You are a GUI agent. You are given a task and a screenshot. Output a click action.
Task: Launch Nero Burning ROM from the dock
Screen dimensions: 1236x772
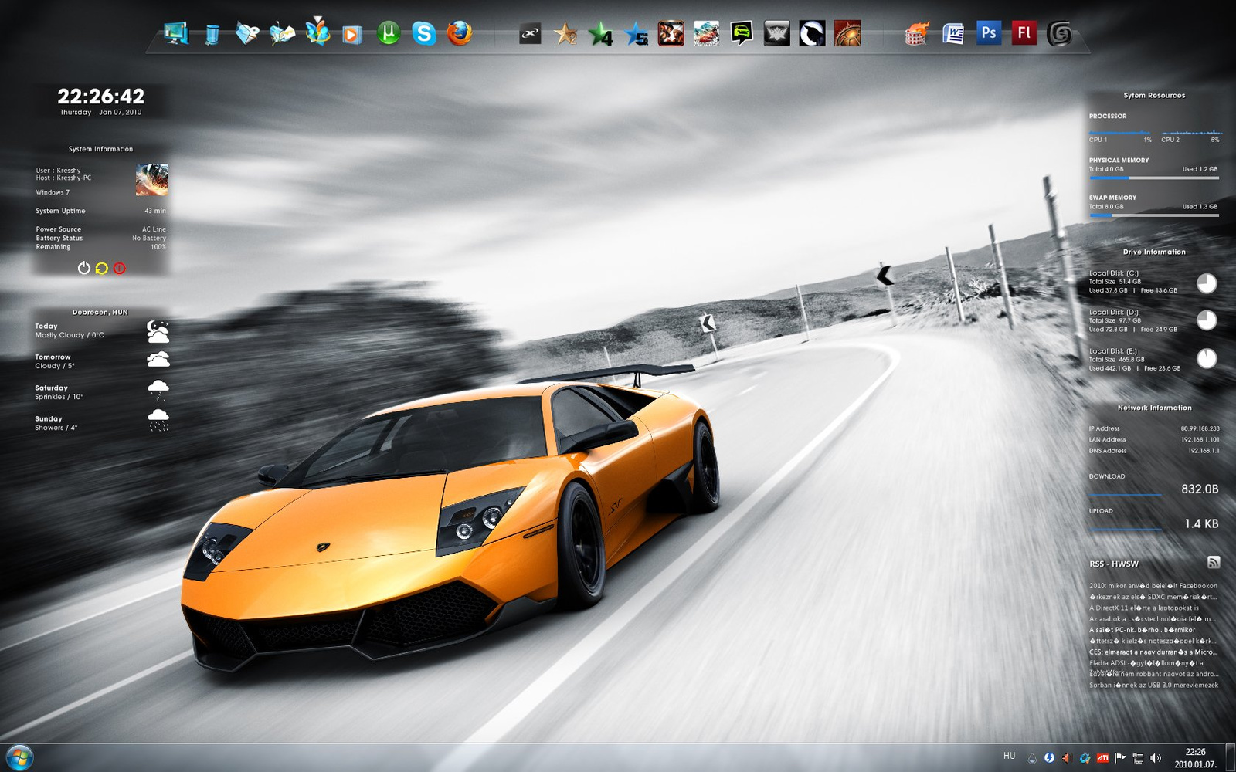coord(917,34)
